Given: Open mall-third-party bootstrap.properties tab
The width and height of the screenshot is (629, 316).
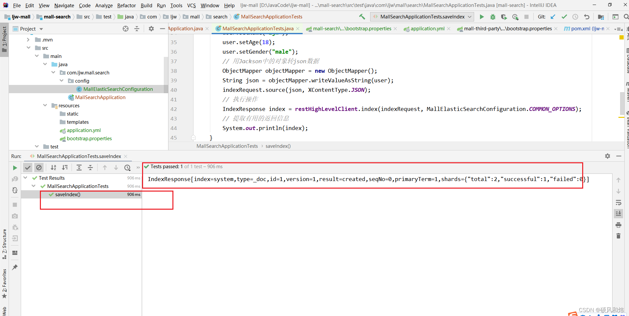Looking at the screenshot, I should [508, 29].
